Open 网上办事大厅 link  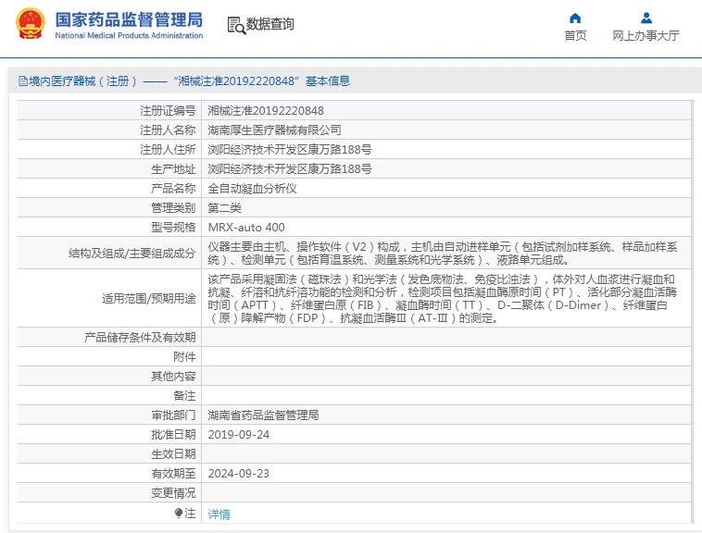(x=646, y=35)
